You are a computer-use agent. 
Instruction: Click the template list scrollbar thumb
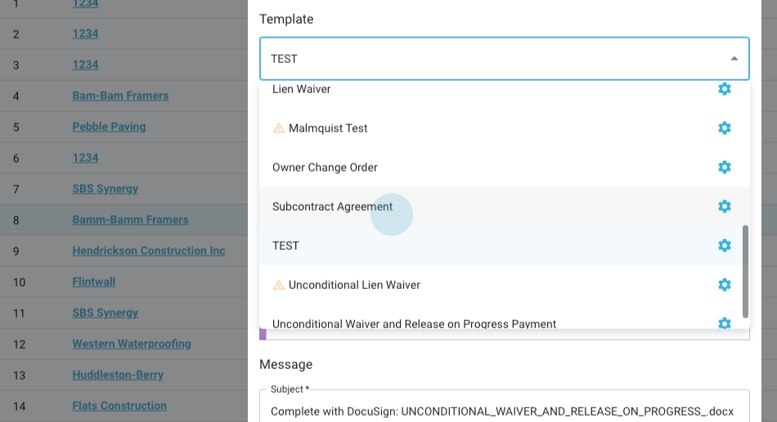[745, 271]
